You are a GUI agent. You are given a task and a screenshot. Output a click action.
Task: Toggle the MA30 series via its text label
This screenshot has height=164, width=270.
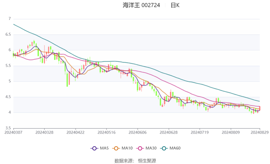(151, 148)
